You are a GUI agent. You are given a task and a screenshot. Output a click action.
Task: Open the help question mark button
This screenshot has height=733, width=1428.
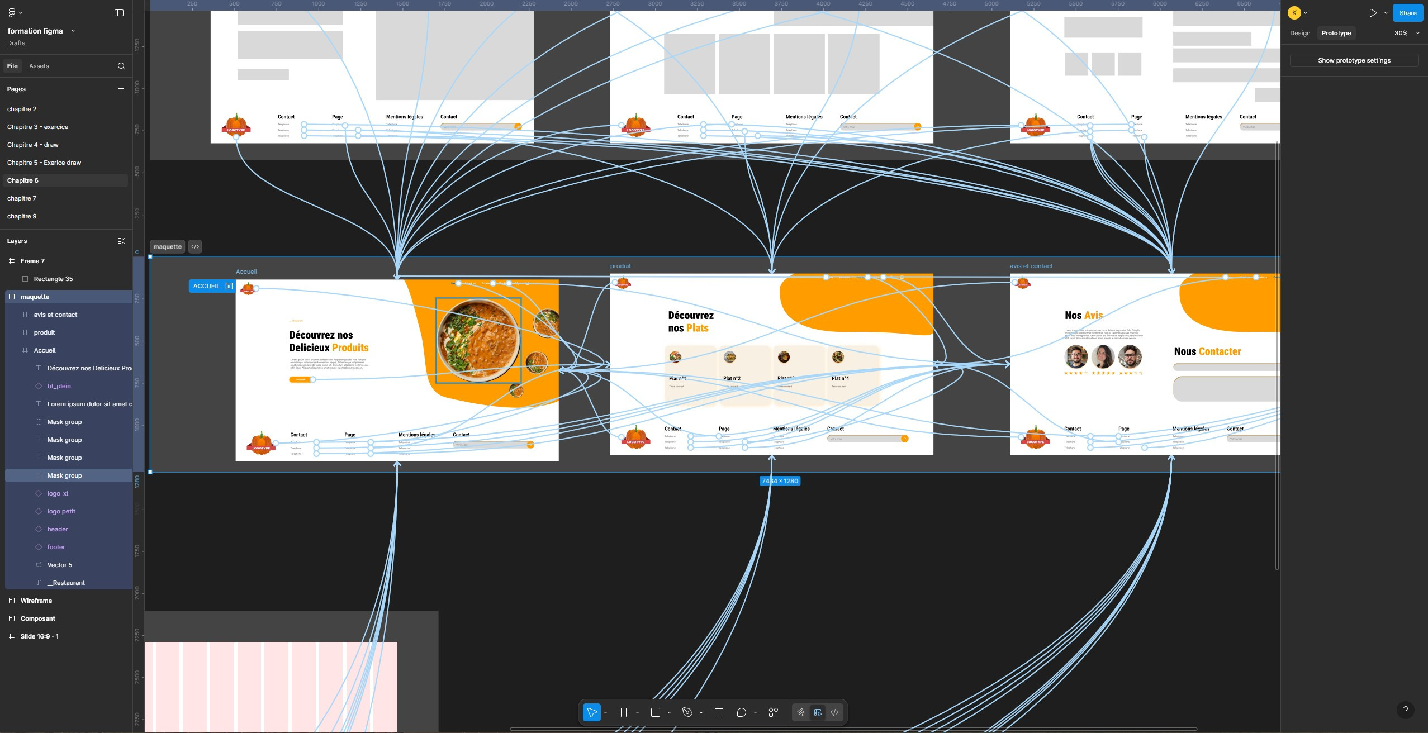click(1405, 710)
